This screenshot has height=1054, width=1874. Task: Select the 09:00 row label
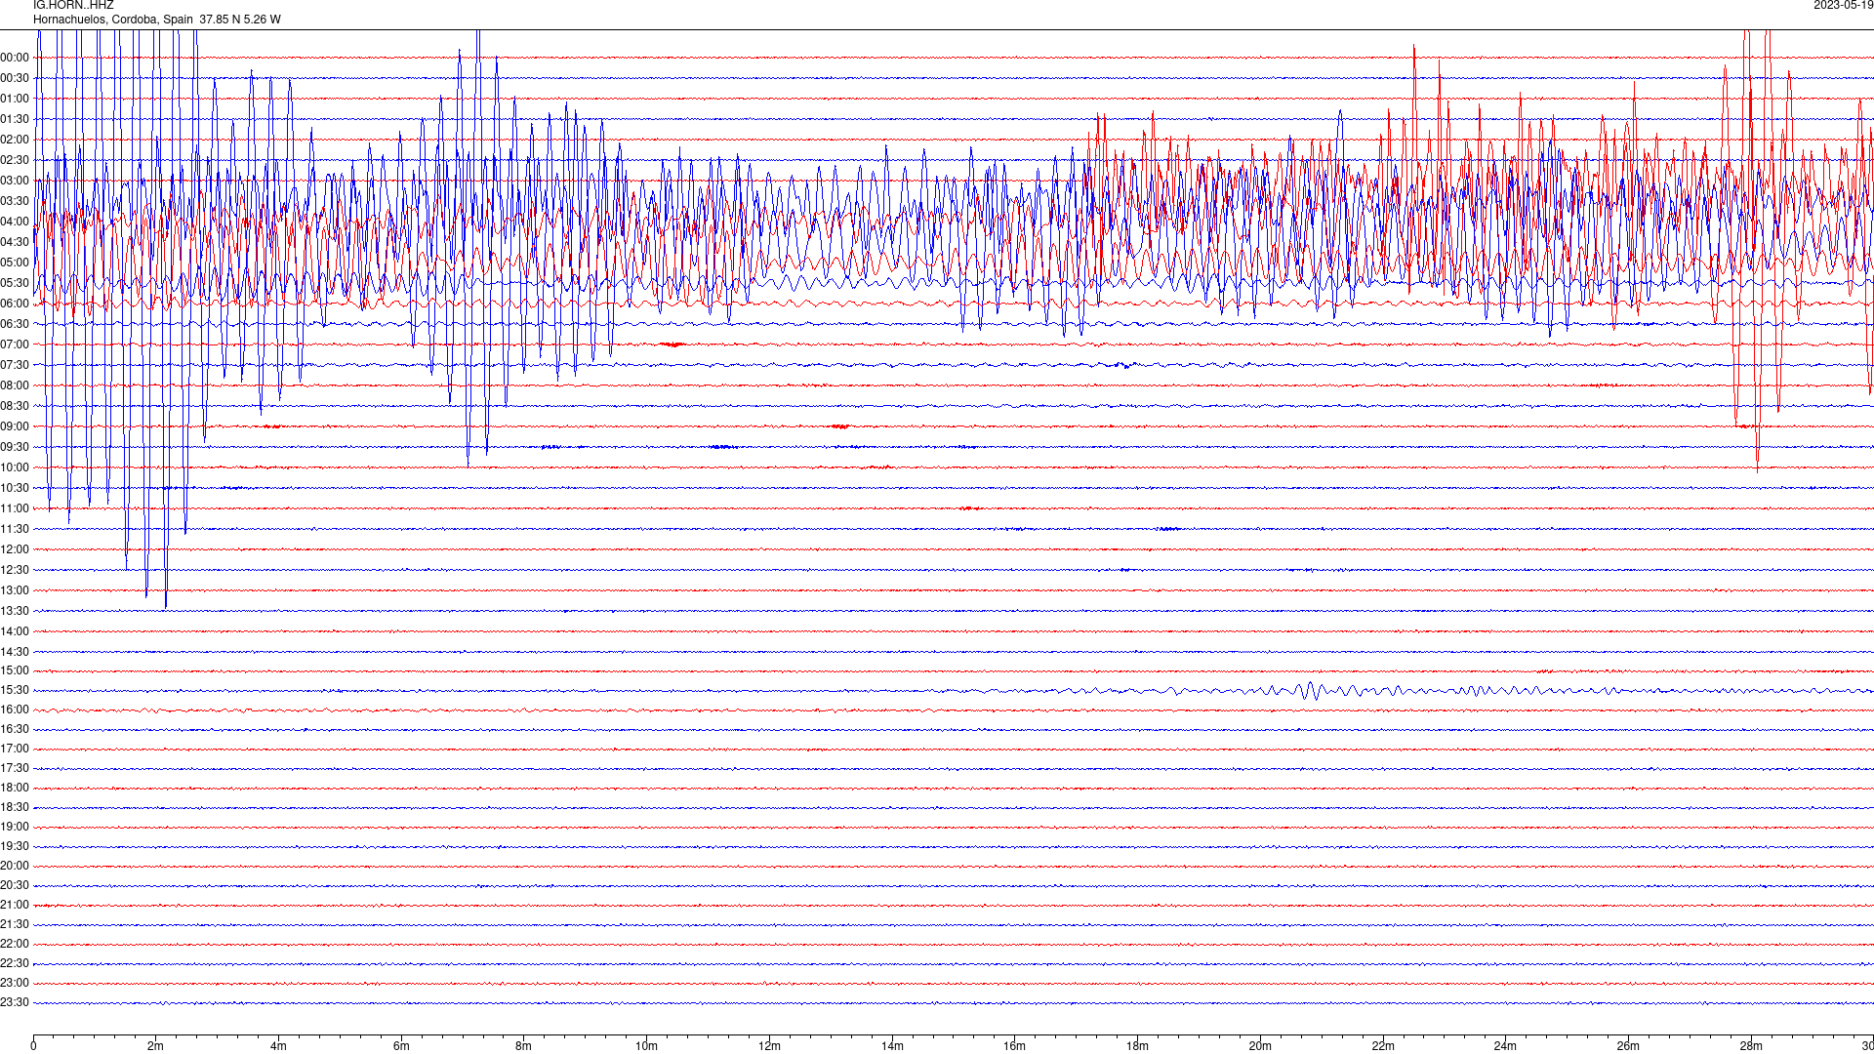pos(15,426)
